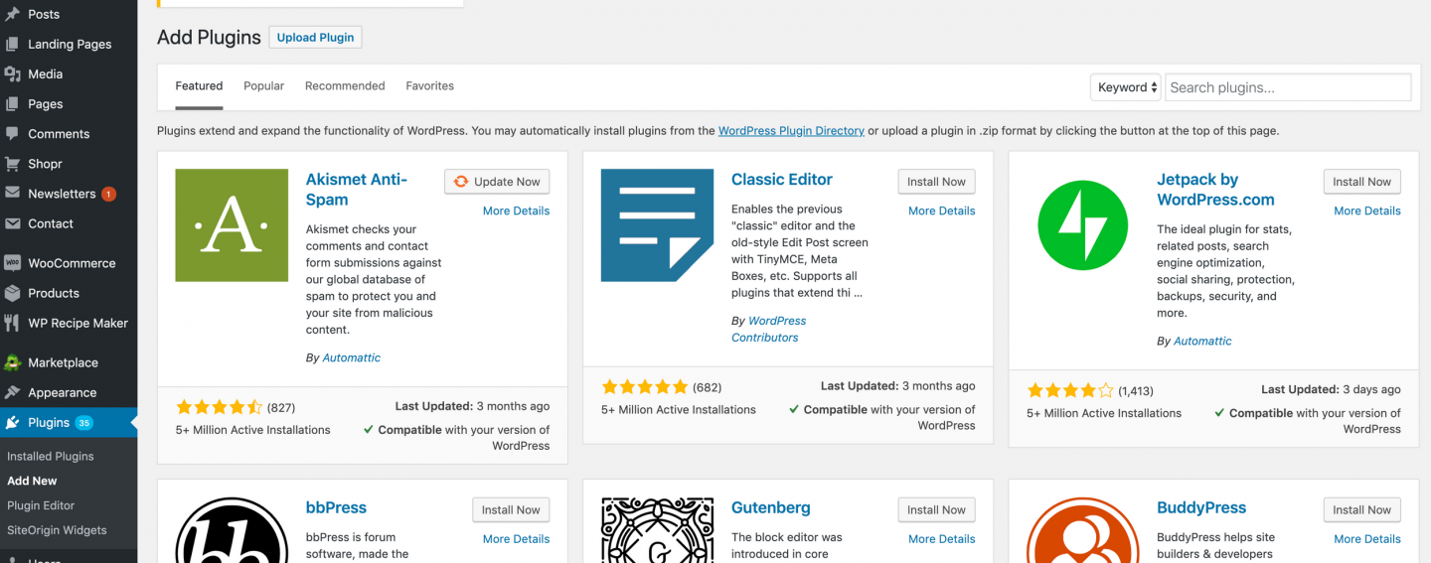Open More Details for Classic Editor
1431x563 pixels.
coord(941,211)
